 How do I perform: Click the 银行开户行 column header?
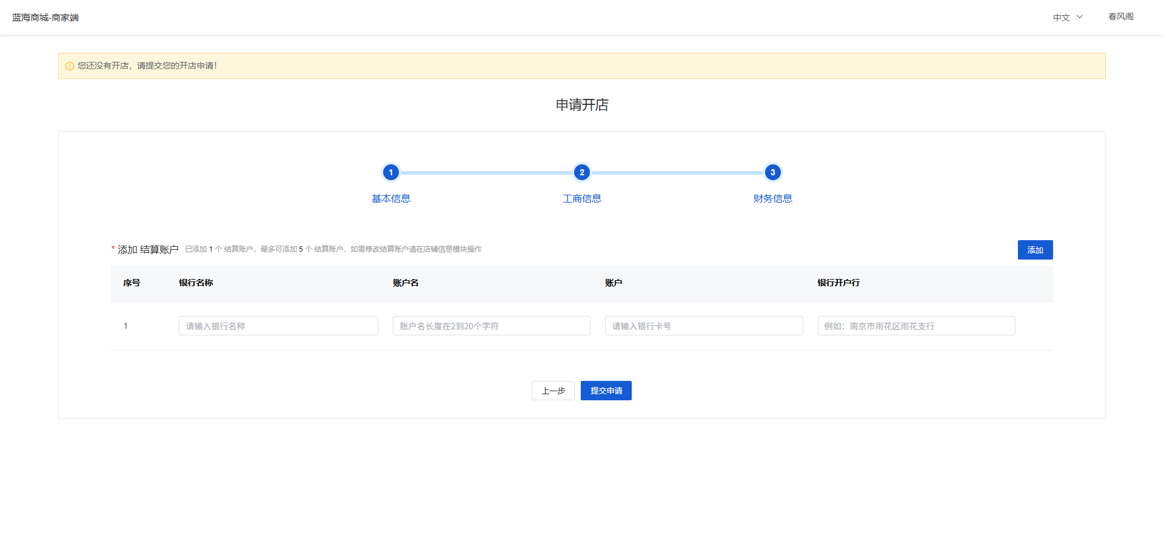click(838, 283)
